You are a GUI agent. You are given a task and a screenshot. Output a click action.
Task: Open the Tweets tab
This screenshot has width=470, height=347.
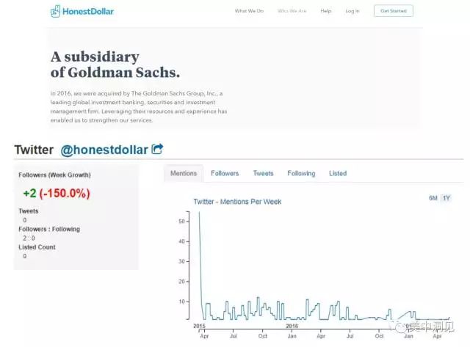(x=263, y=174)
